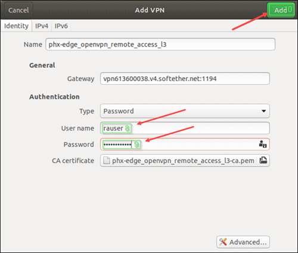Open the authentication Type dropdown
This screenshot has width=298, height=253.
click(x=185, y=111)
